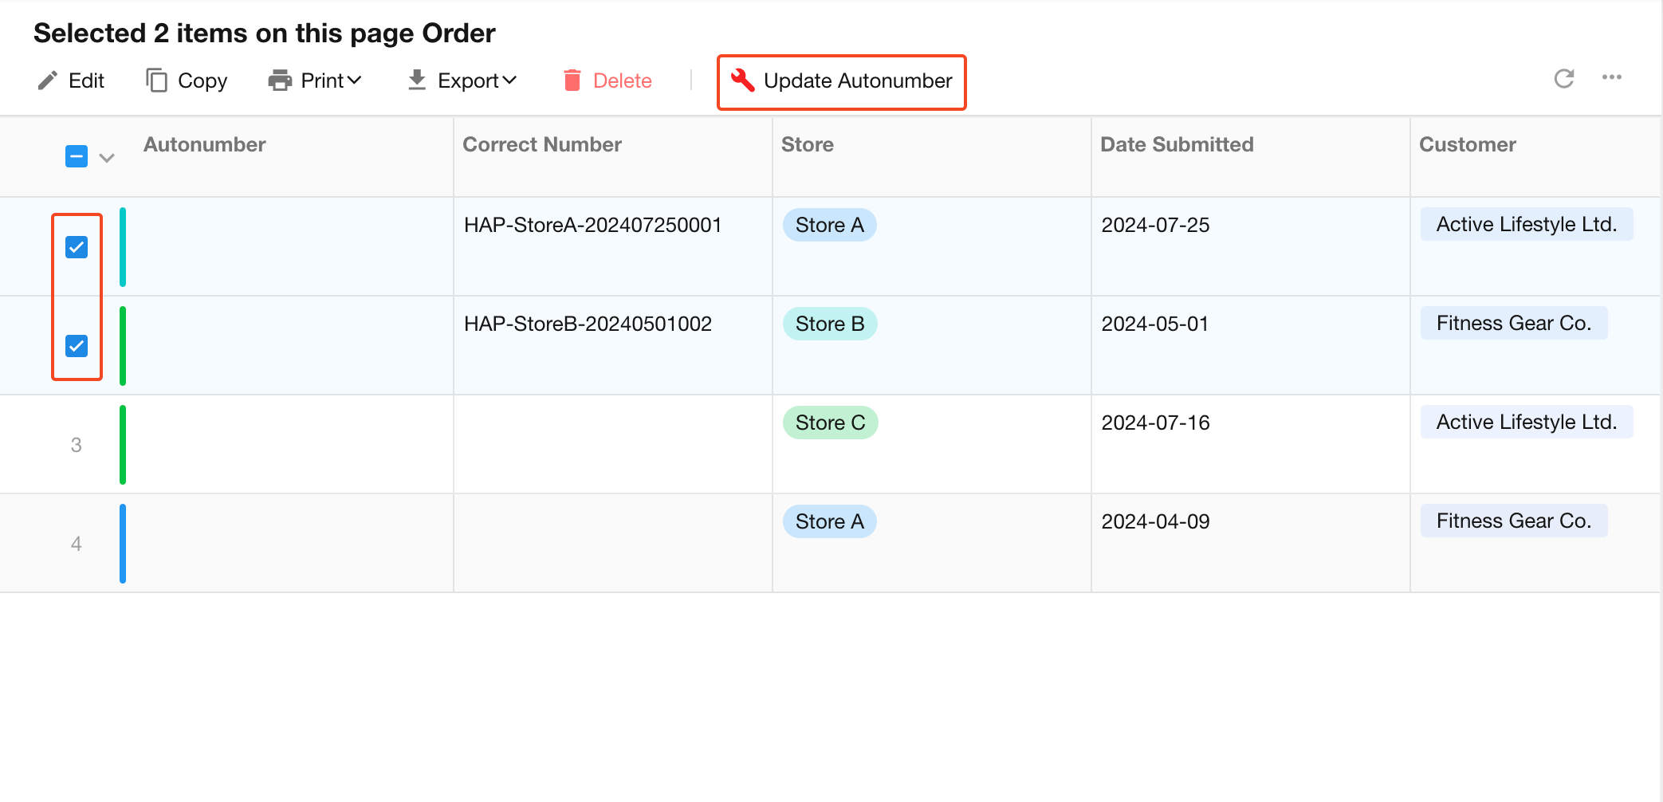The height and width of the screenshot is (802, 1663).
Task: Click the Edit pencil icon
Action: pyautogui.click(x=48, y=81)
